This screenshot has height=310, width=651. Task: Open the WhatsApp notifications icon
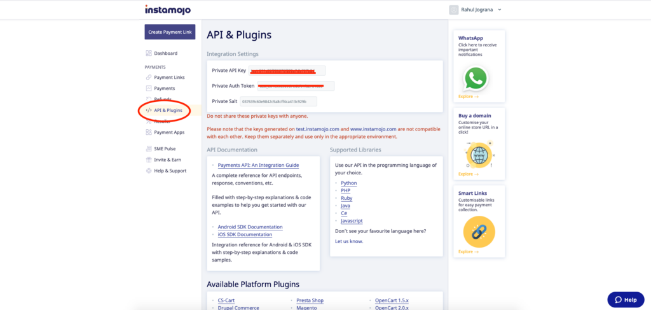pyautogui.click(x=475, y=78)
